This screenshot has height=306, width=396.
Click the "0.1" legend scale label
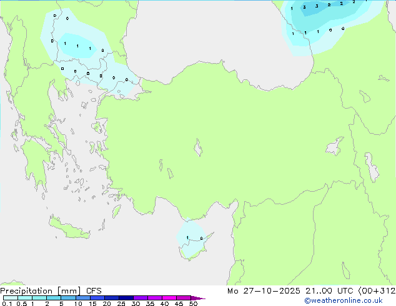tap(7, 304)
